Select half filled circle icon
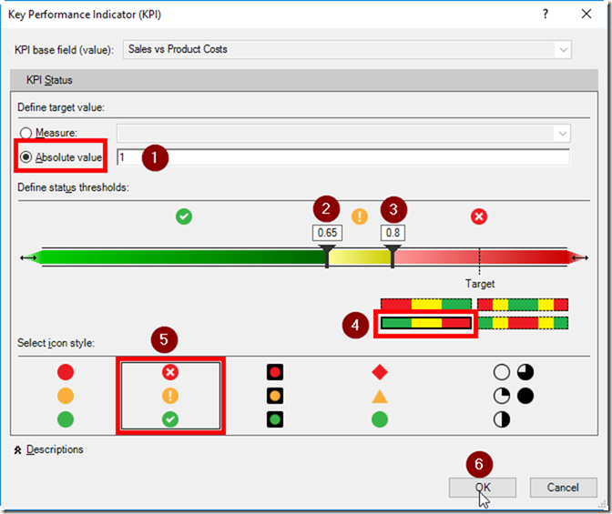Viewport: 612px width, 514px height. (x=502, y=419)
